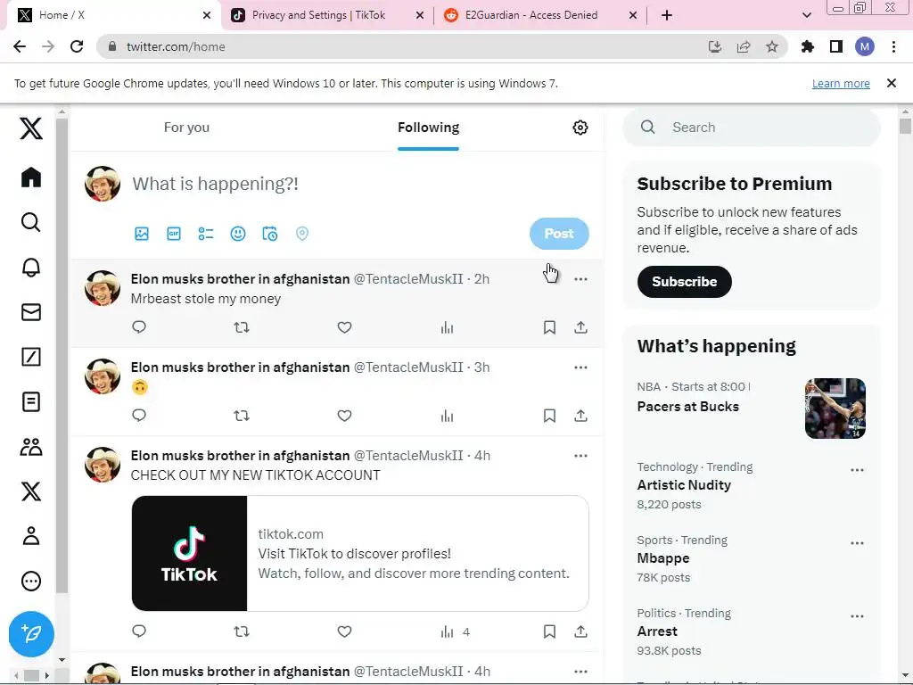Open emoji picker in composer
Screen dimensions: 913x685
[237, 234]
